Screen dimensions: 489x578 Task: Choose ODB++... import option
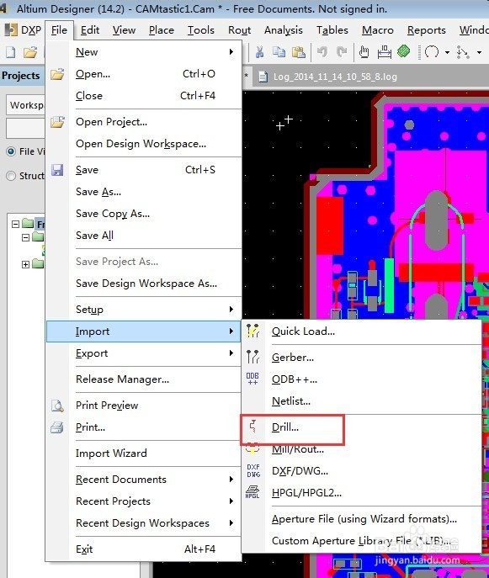(362, 379)
